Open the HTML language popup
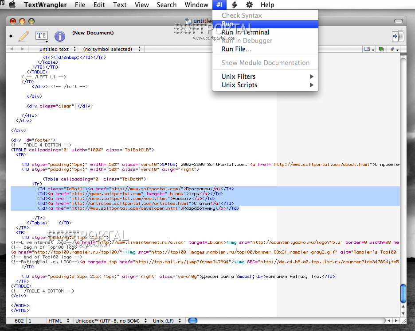415x331 pixels. pyautogui.click(x=59, y=320)
